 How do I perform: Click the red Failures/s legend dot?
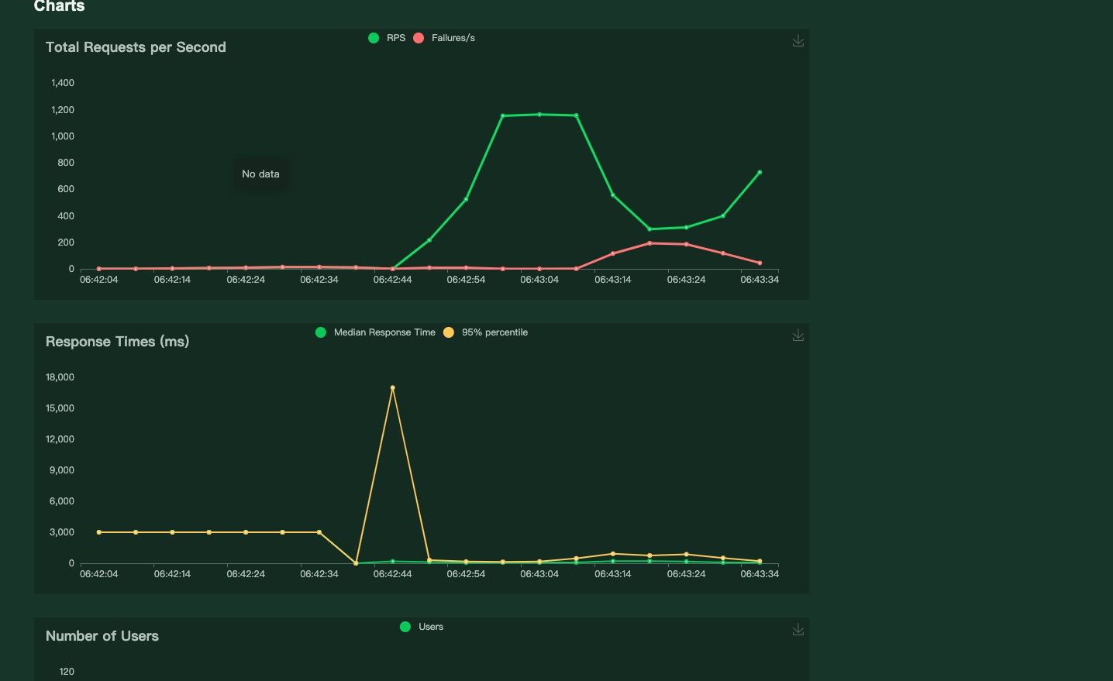(419, 38)
